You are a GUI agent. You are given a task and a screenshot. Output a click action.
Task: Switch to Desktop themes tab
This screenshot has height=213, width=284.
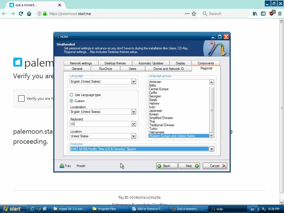115,63
